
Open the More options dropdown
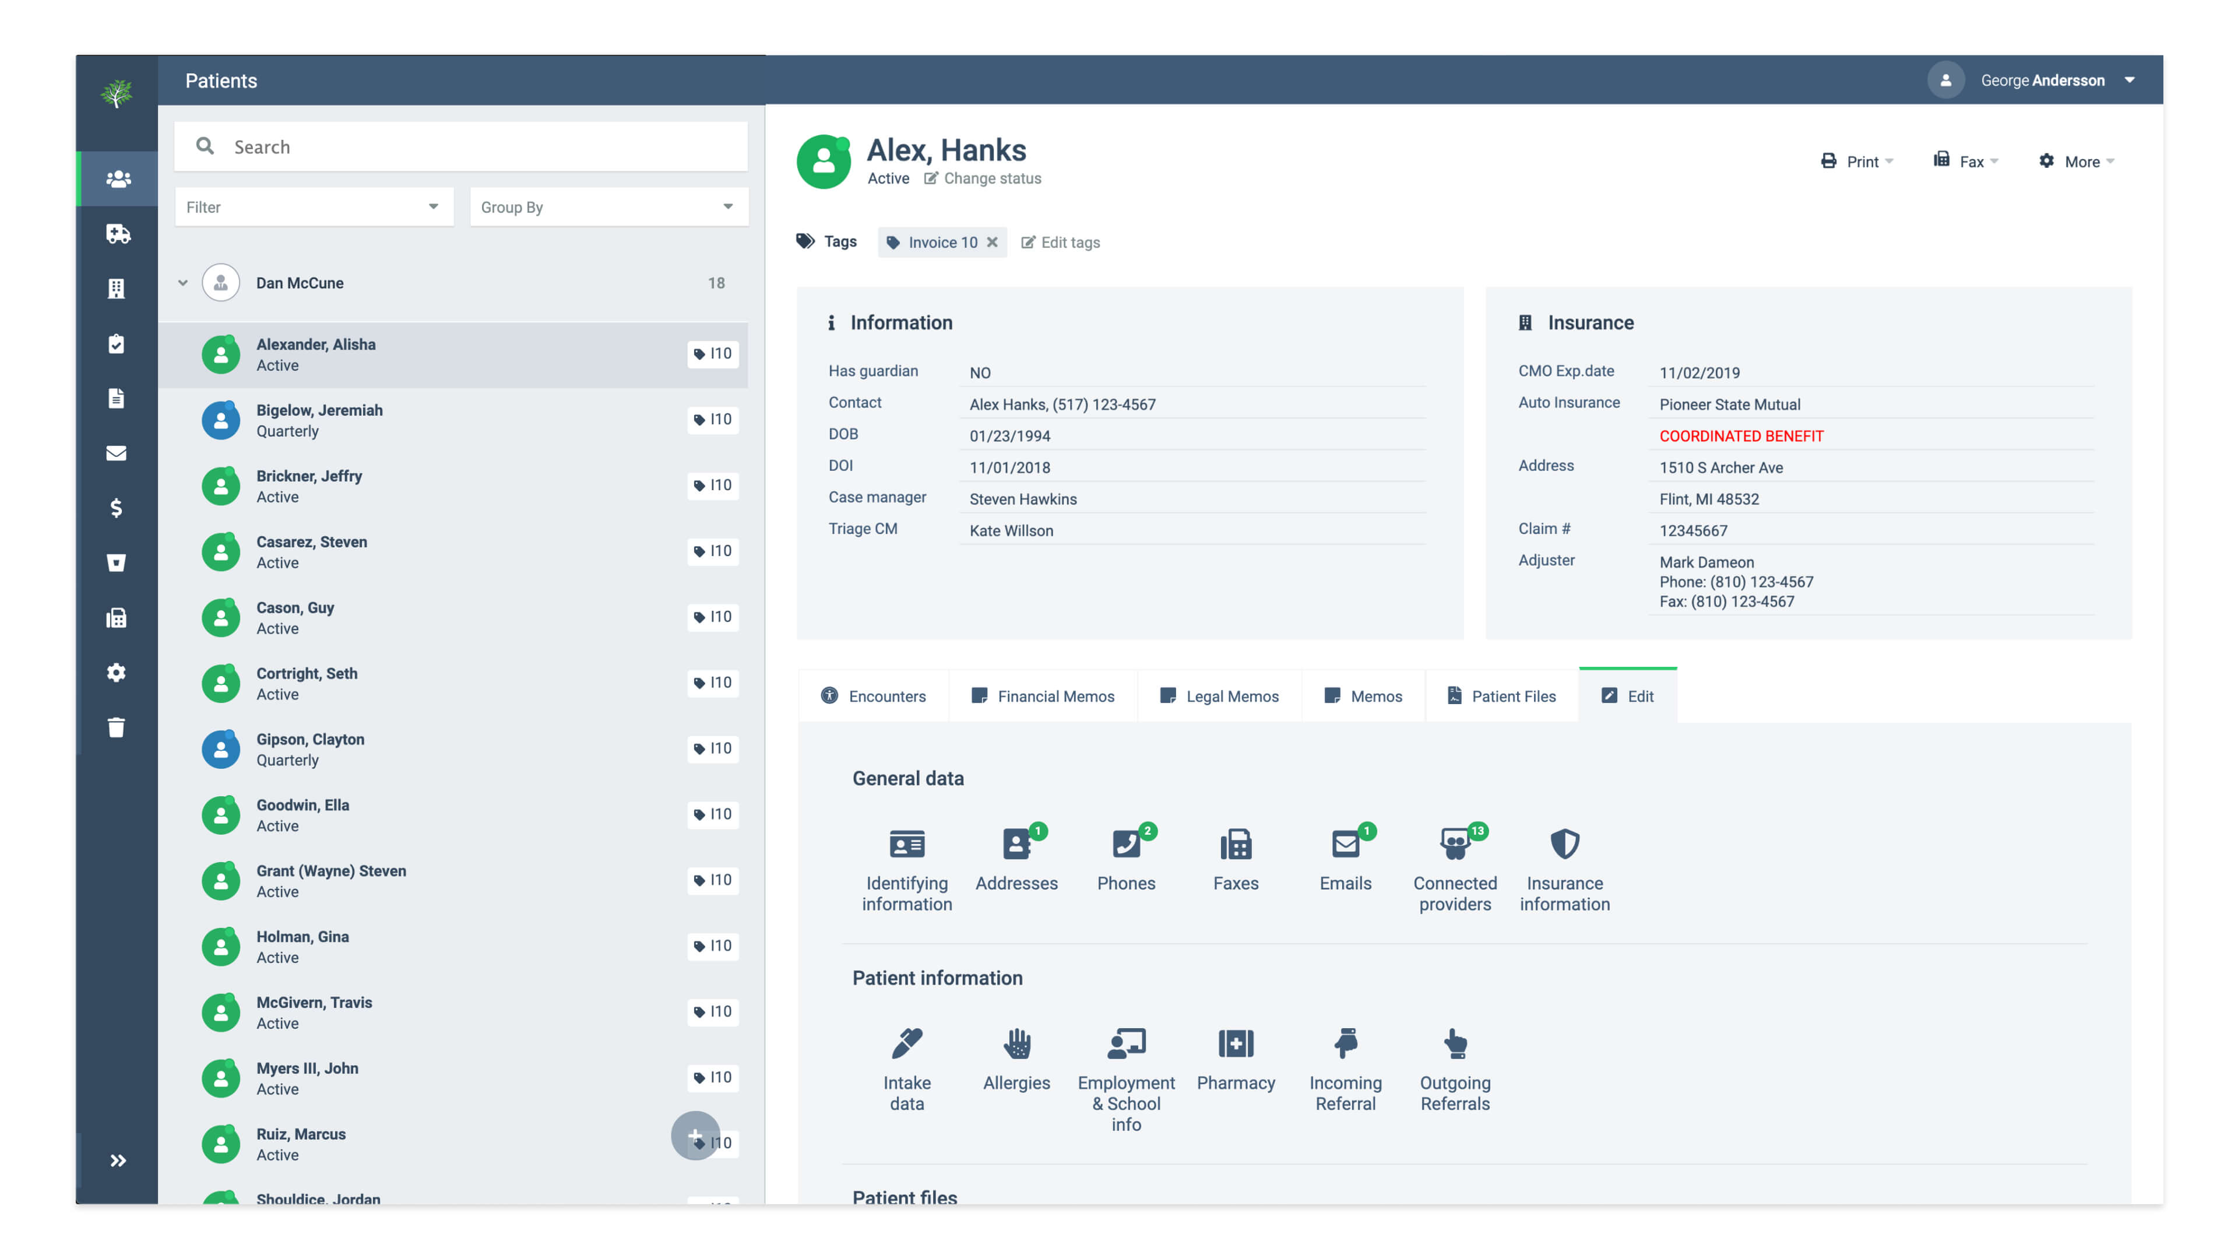point(2077,161)
